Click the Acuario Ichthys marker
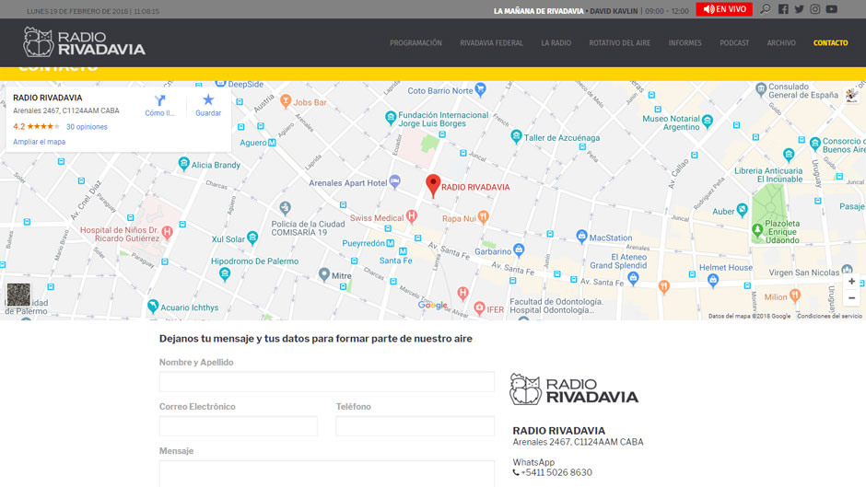 (x=153, y=306)
